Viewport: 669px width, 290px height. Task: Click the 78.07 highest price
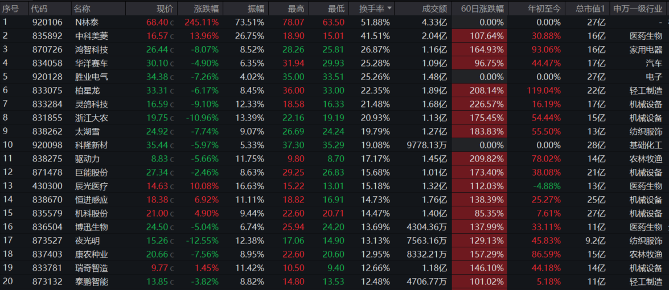(x=293, y=22)
